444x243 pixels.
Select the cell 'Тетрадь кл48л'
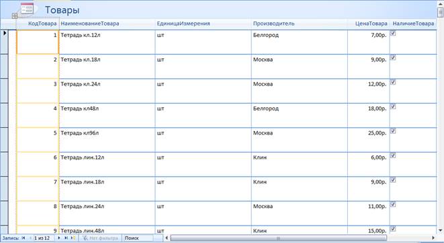coord(107,115)
